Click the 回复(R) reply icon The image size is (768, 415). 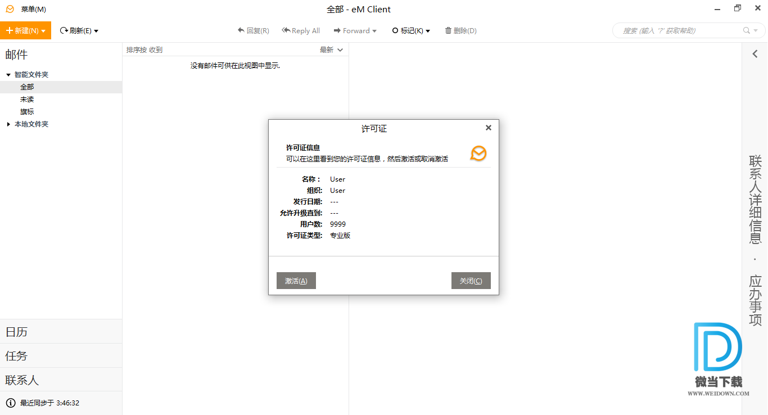(x=241, y=30)
